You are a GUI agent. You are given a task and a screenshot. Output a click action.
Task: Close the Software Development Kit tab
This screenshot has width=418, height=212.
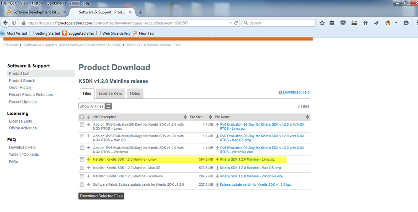coord(64,12)
